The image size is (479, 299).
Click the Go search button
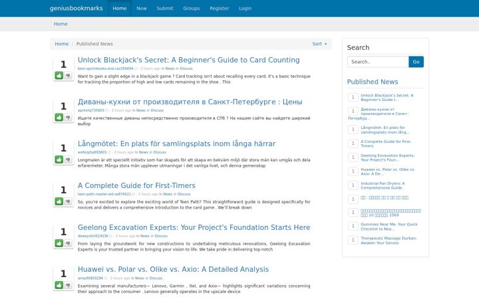tap(416, 62)
